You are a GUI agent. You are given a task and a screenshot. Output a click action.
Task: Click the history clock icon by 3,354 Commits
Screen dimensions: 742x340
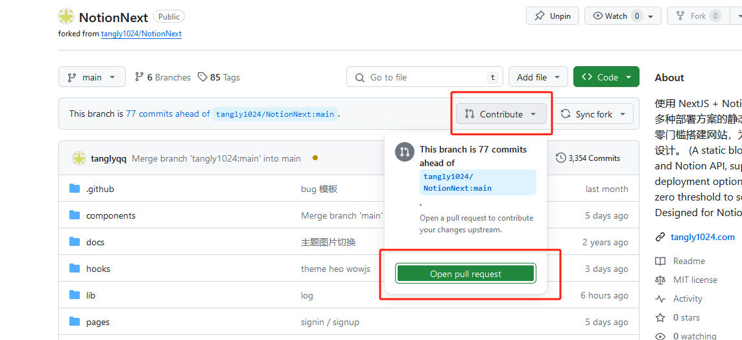[561, 158]
